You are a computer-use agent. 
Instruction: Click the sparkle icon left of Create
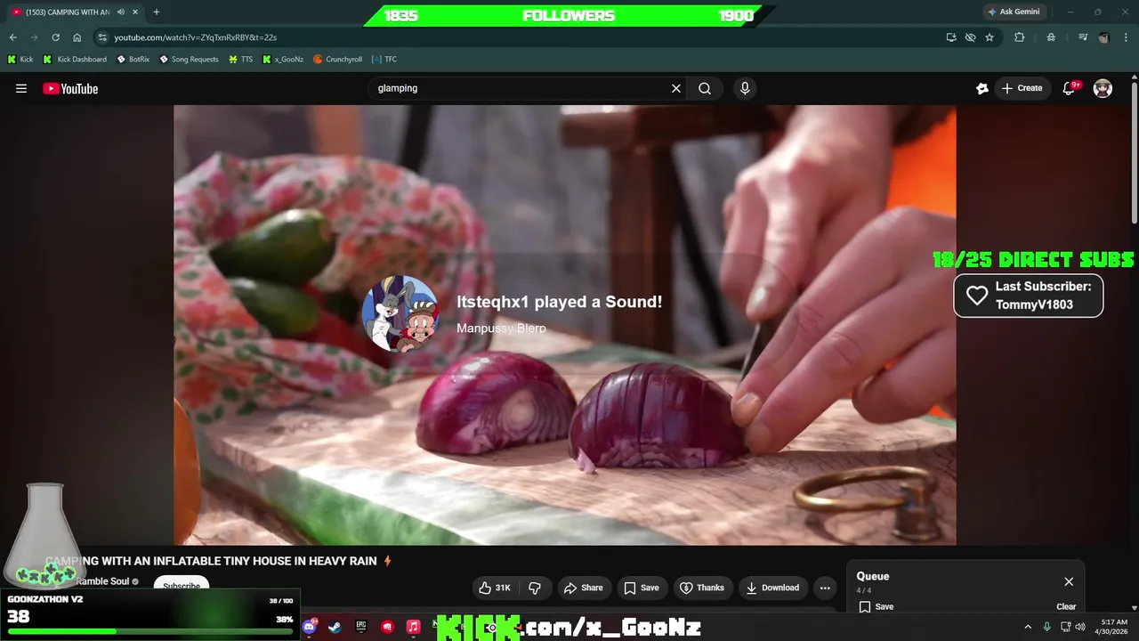pos(982,88)
